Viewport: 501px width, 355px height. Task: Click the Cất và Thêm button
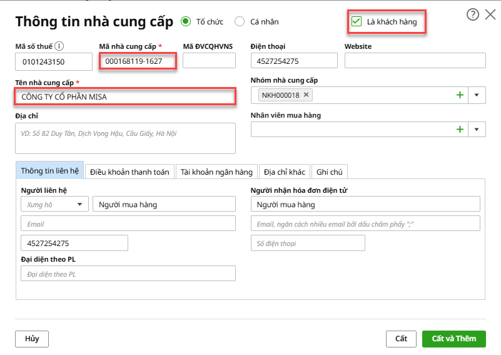point(453,339)
